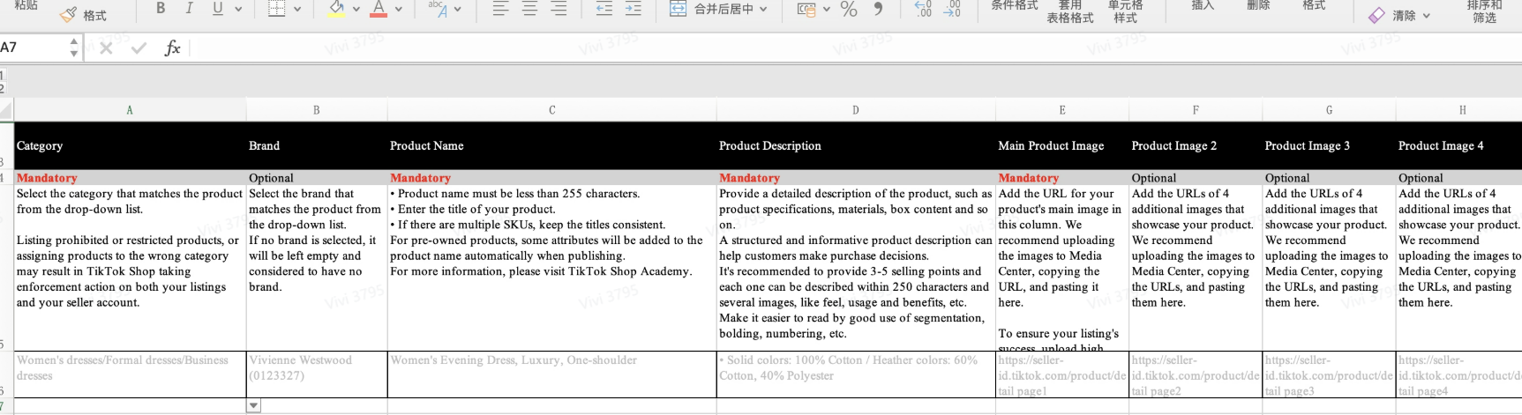Click the insert function fx icon
1522x415 pixels.
click(x=172, y=48)
